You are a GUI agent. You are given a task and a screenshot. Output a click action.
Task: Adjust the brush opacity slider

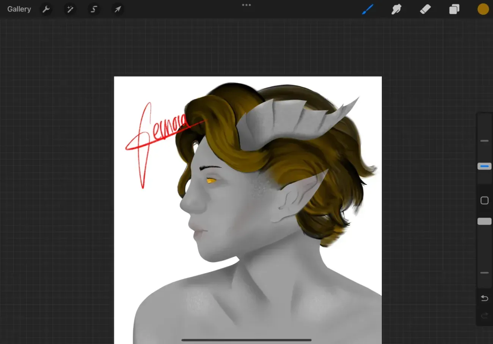click(484, 221)
